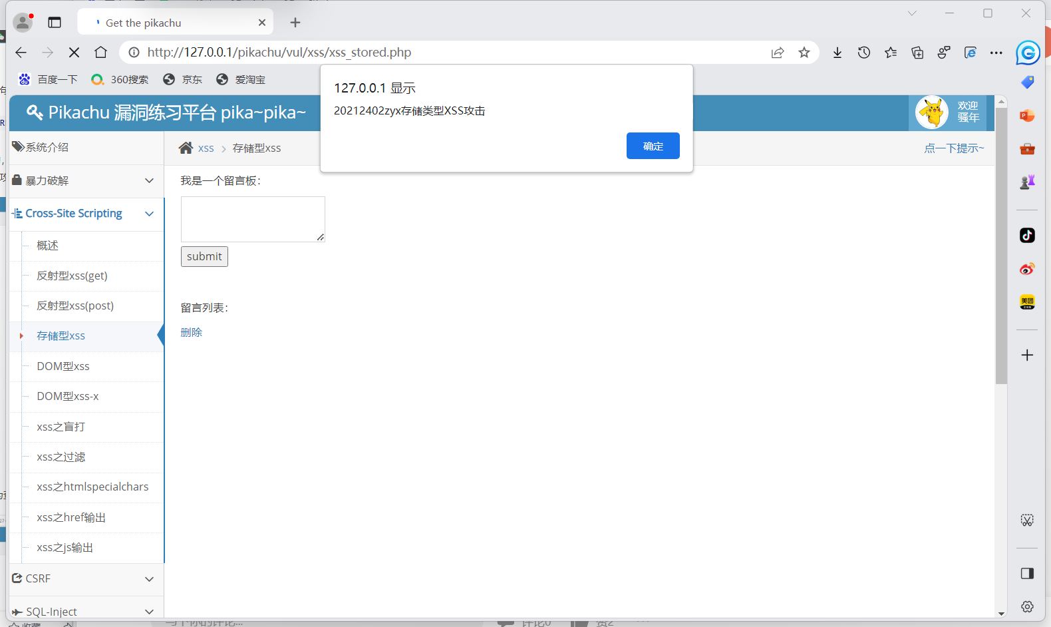Viewport: 1051px width, 627px height.
Task: Open the games chess icon in sidebar
Action: (x=1028, y=182)
